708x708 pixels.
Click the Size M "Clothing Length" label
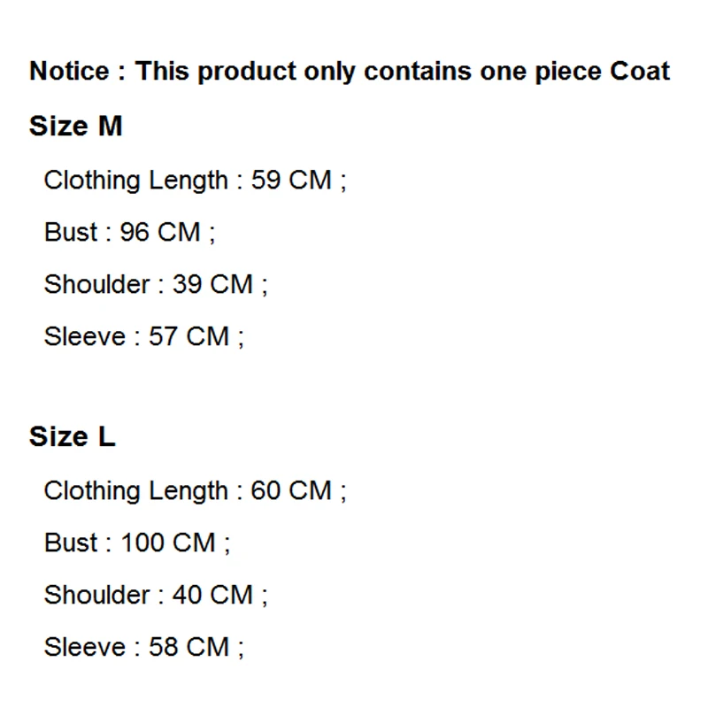pos(135,181)
